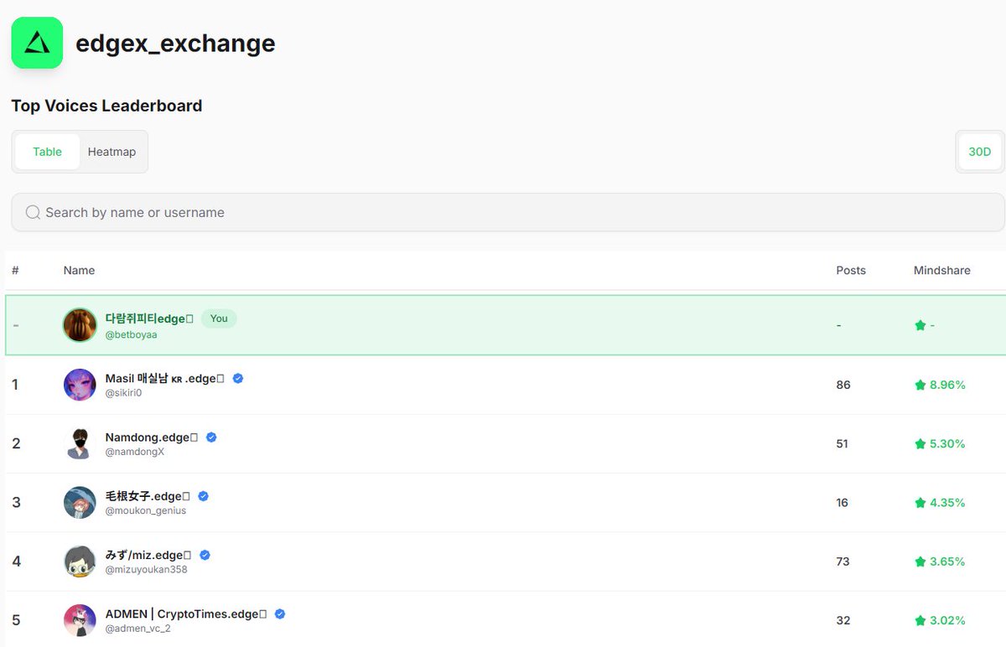Open 毛根女子.edge profile name
Viewport: 1006px width, 647px height.
point(148,496)
